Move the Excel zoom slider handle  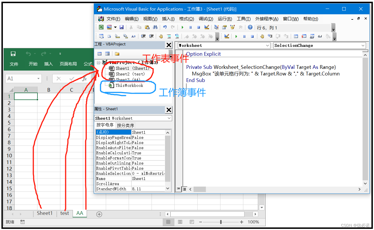click(x=221, y=222)
